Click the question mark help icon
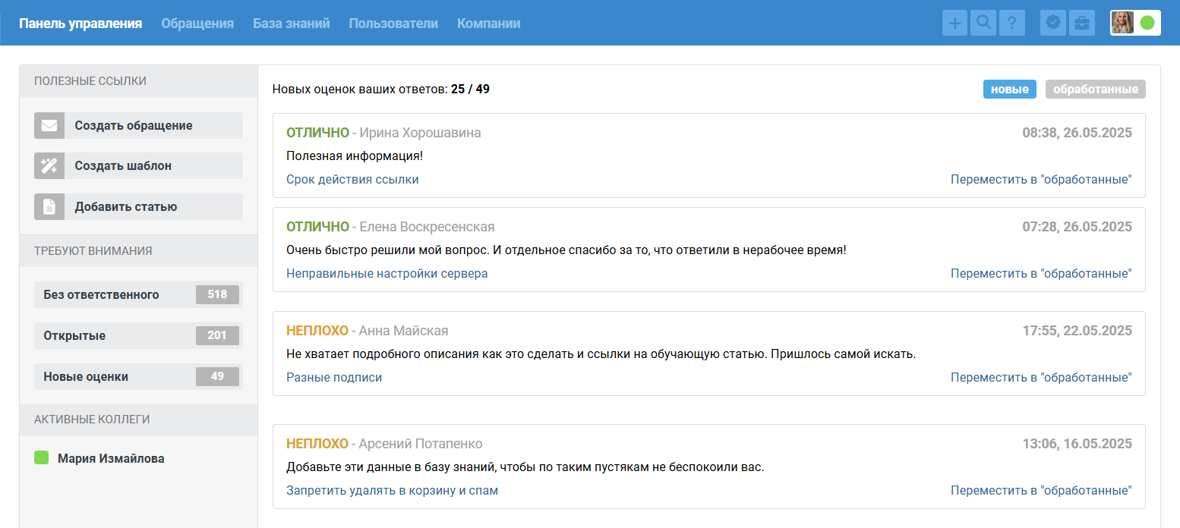1180x528 pixels. [x=1012, y=23]
